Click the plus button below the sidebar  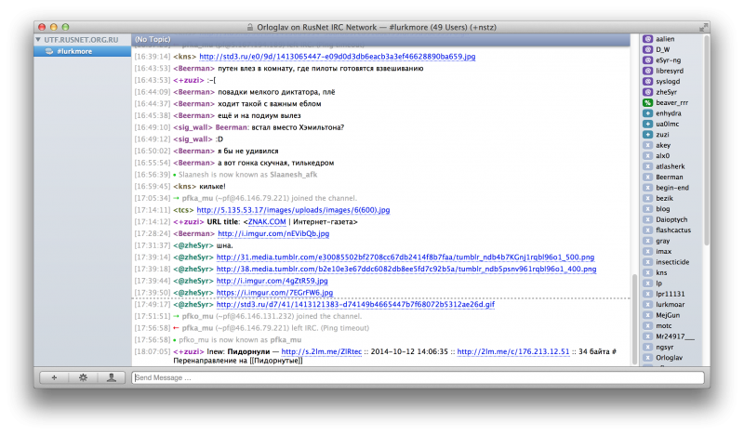[x=54, y=377]
